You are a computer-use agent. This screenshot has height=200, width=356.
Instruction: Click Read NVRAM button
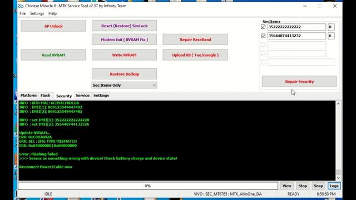point(53,55)
